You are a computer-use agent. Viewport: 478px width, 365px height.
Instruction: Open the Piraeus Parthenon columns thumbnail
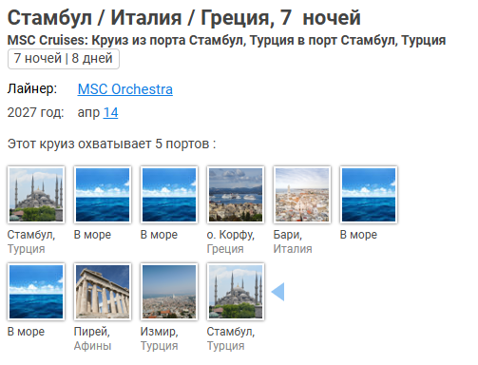tap(103, 292)
